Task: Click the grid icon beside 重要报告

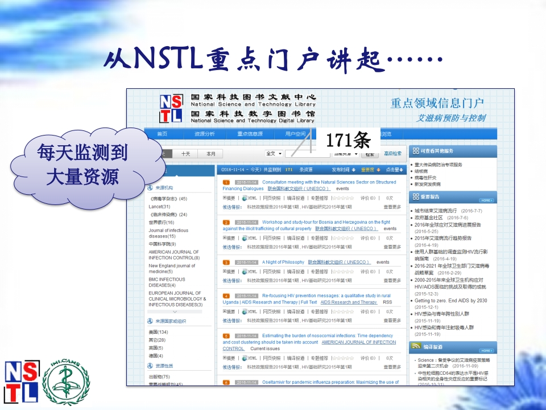Action: point(415,196)
